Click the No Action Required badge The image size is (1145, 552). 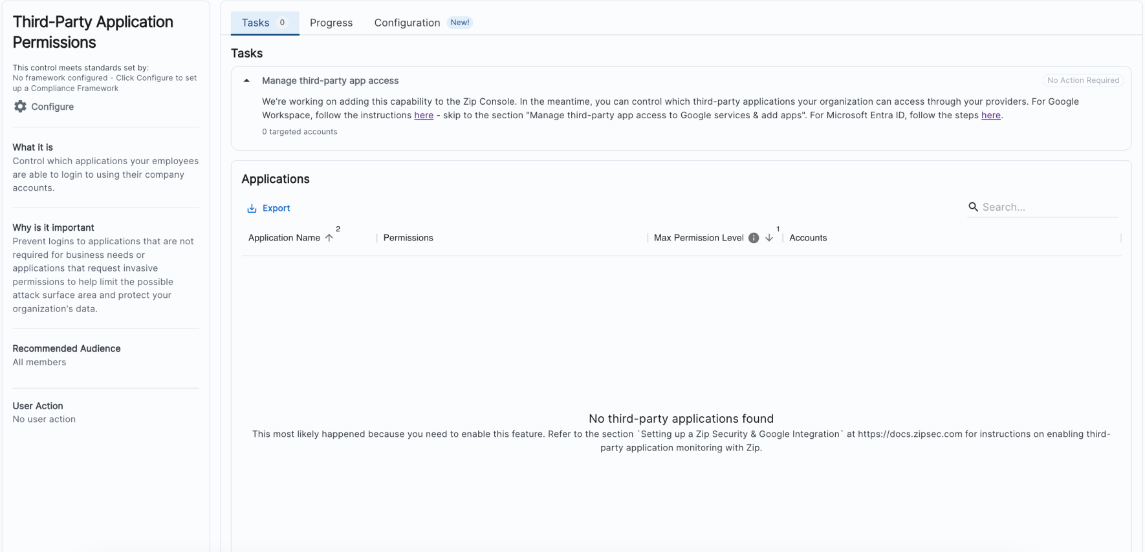click(1083, 80)
